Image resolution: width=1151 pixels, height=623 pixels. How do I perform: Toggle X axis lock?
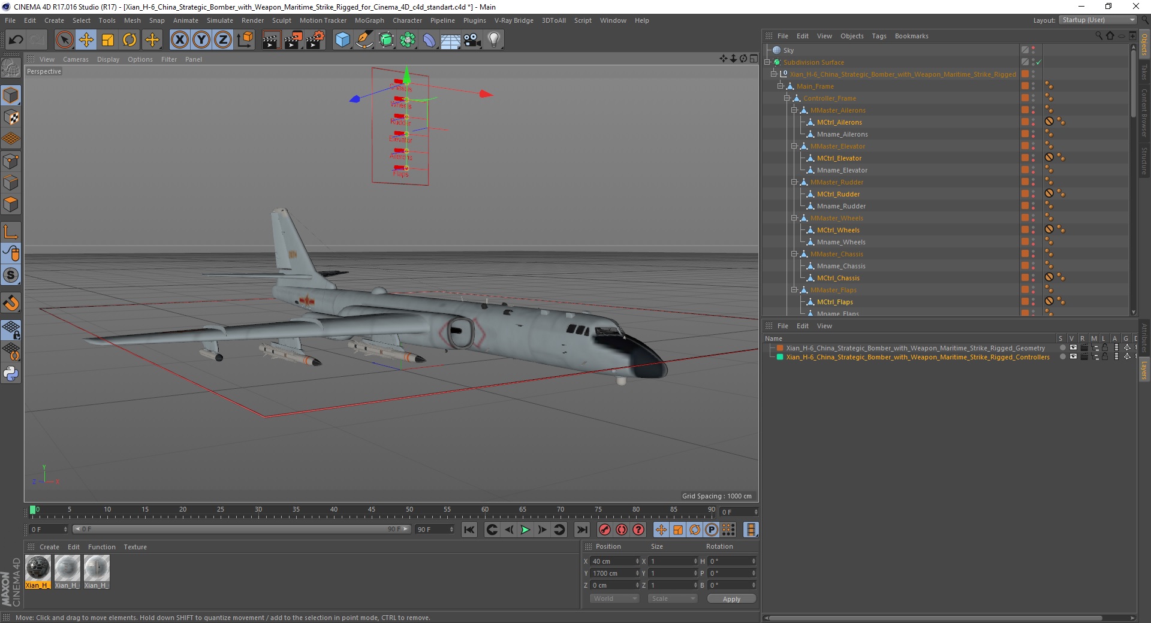pos(179,40)
